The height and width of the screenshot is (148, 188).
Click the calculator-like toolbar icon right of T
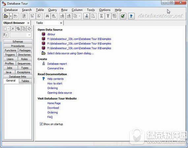click(114, 16)
